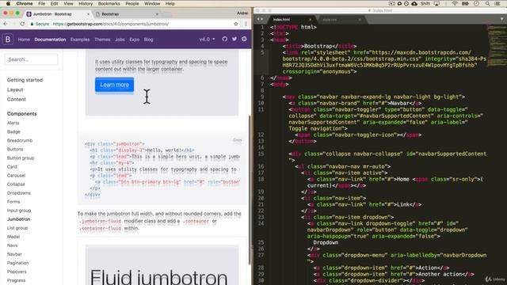Open Notification Center icon in menu bar
The image size is (507, 285).
coord(497,3)
